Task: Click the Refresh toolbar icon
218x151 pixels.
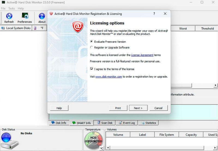Action: pos(9,16)
